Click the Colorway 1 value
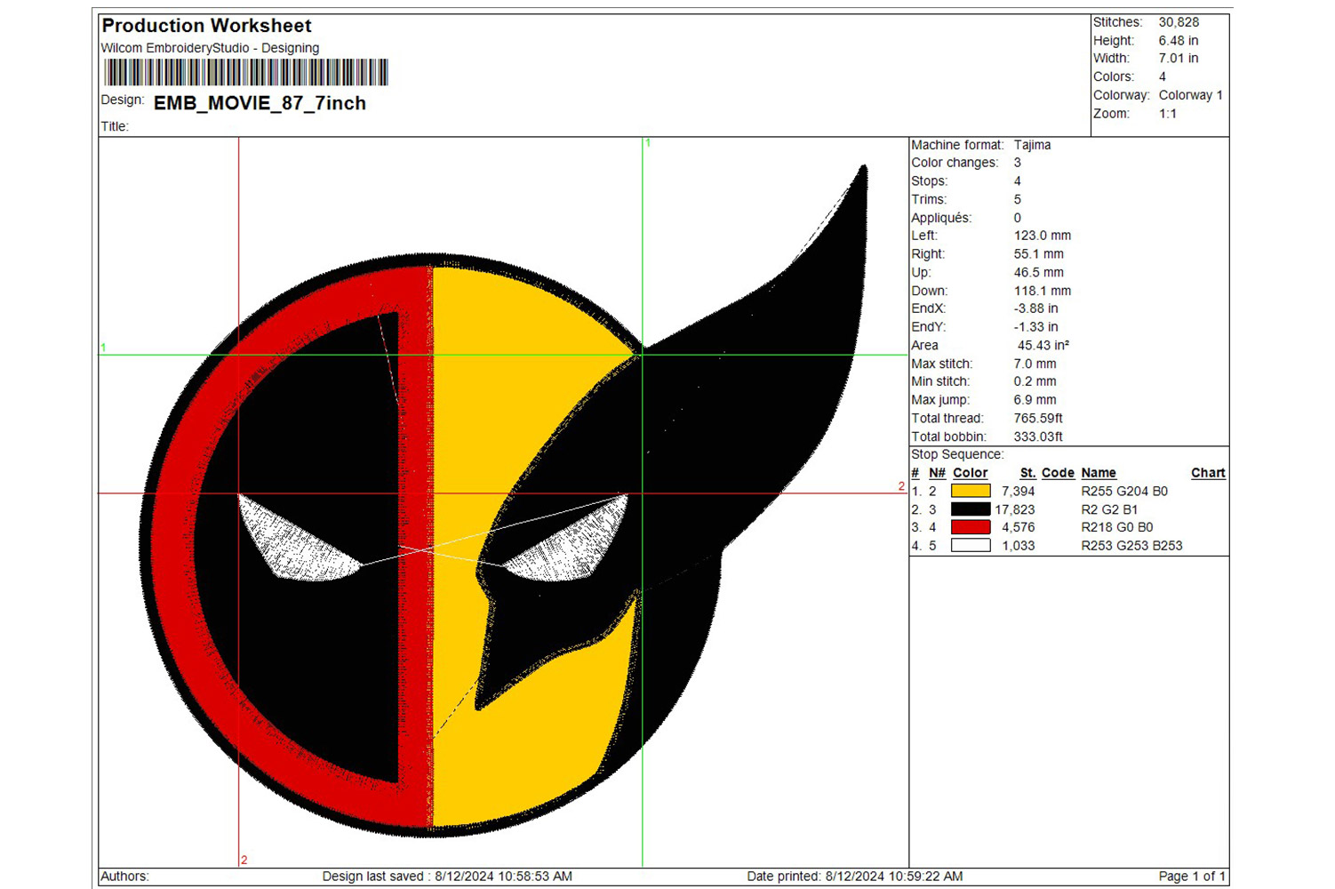This screenshot has width=1335, height=889. 1191,95
